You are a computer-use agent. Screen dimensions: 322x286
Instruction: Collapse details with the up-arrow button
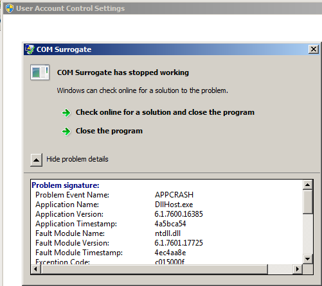[x=36, y=160]
